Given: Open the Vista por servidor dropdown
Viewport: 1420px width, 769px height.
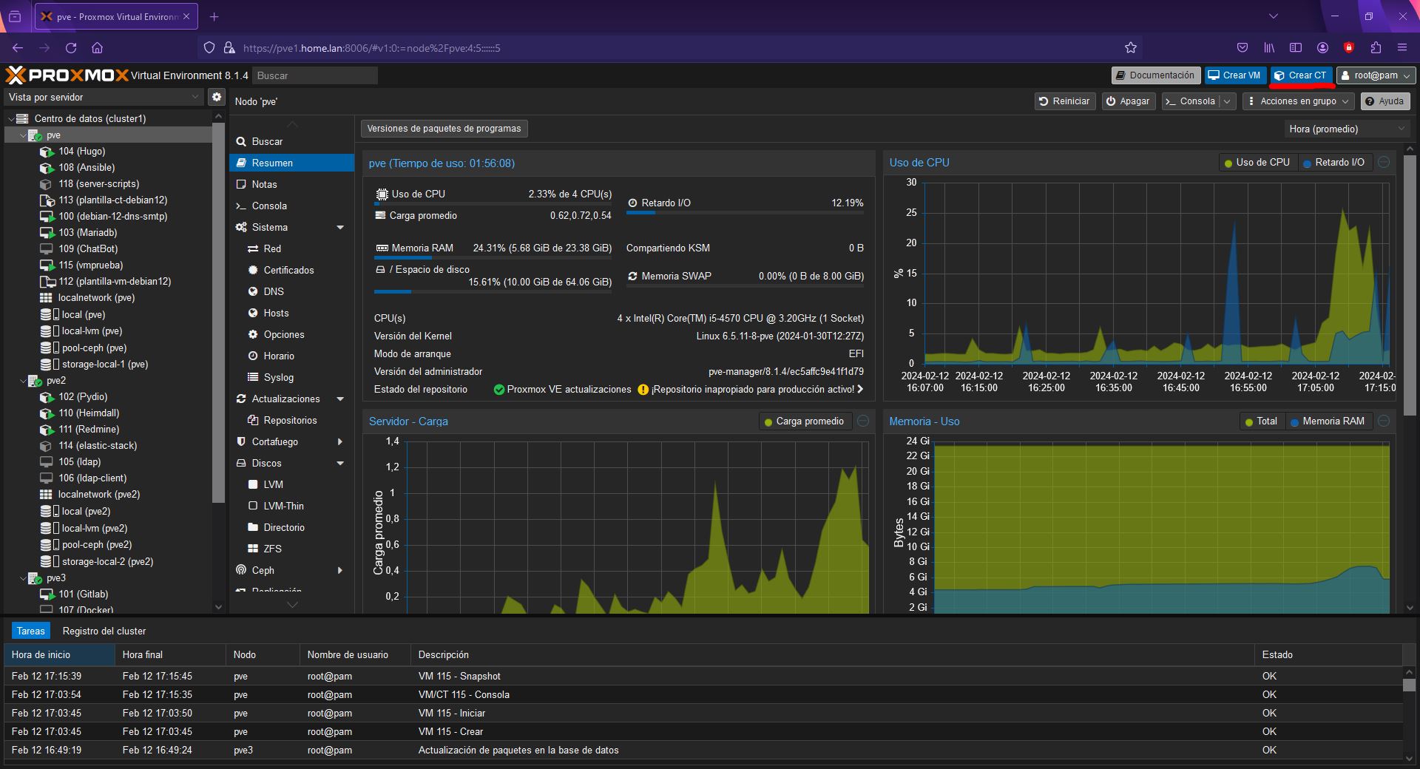Looking at the screenshot, I should pos(104,97).
